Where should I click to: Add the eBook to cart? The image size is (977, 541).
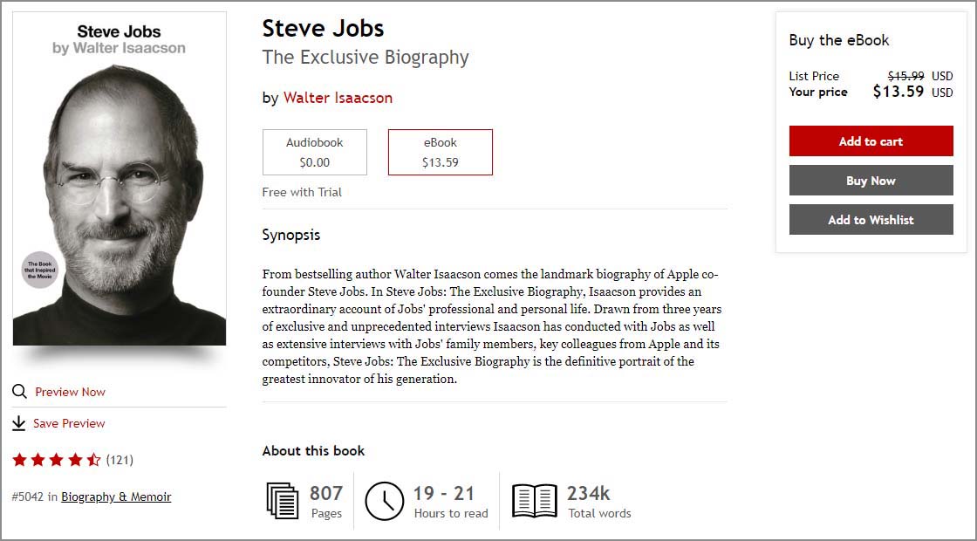click(871, 141)
